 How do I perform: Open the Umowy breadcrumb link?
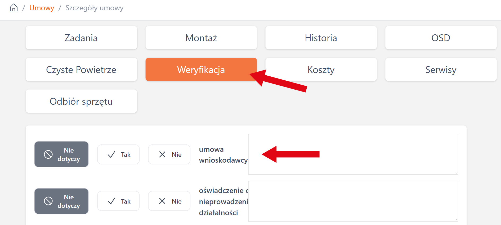42,8
